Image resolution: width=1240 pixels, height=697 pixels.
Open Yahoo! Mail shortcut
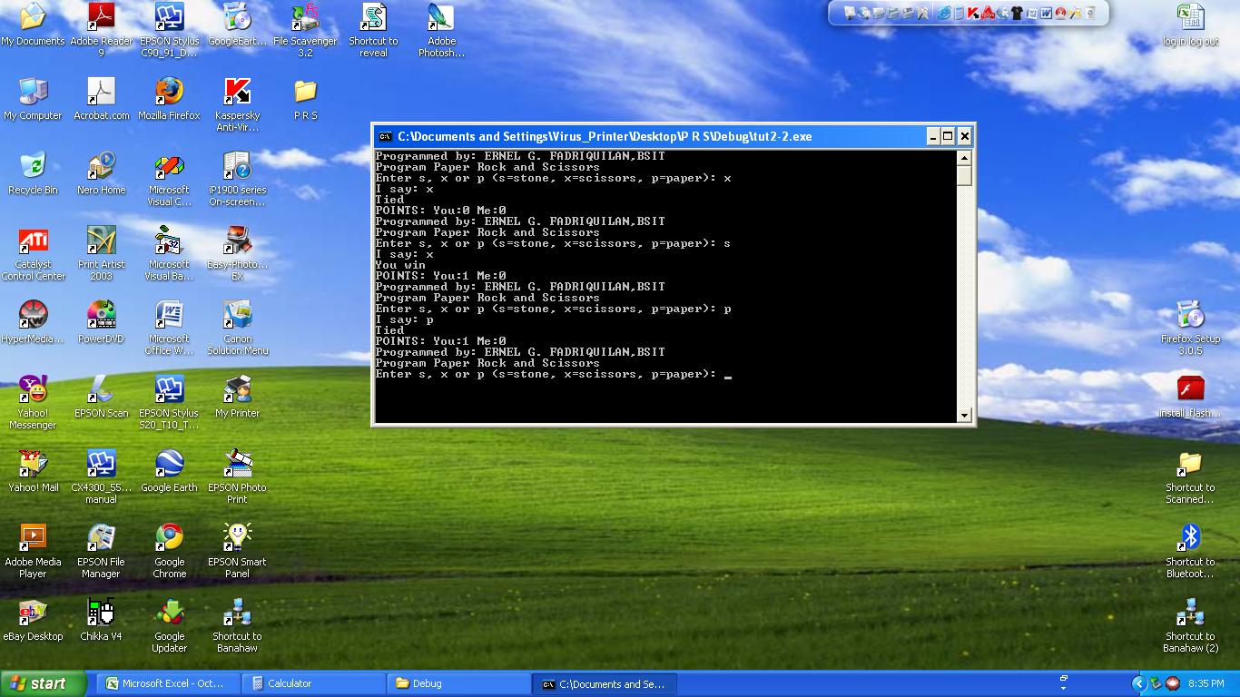(33, 471)
